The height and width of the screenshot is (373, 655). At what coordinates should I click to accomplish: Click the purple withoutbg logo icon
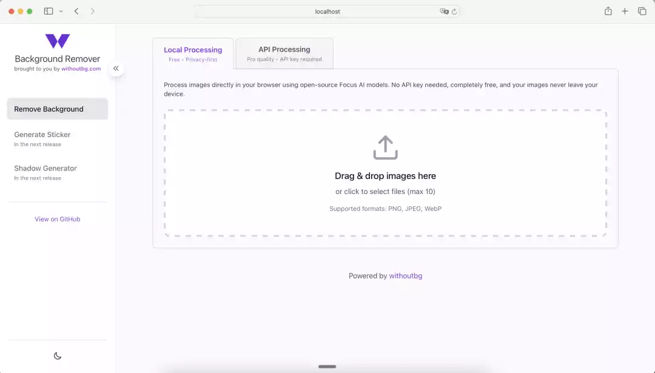58,41
